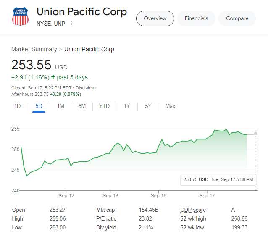Select the Max time range

click(170, 106)
